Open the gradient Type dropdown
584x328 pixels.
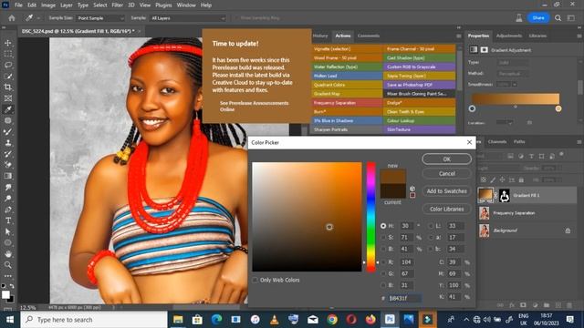click(513, 63)
